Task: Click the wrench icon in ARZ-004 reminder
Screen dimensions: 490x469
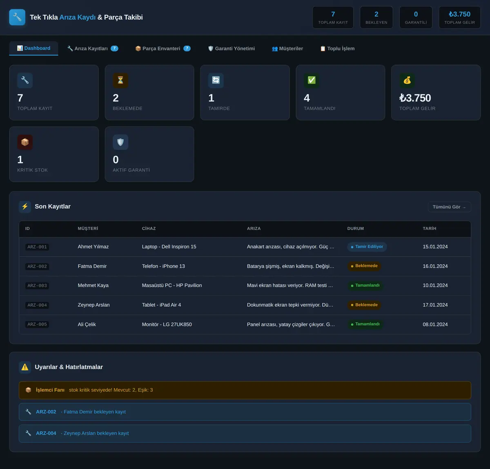Action: [x=28, y=433]
